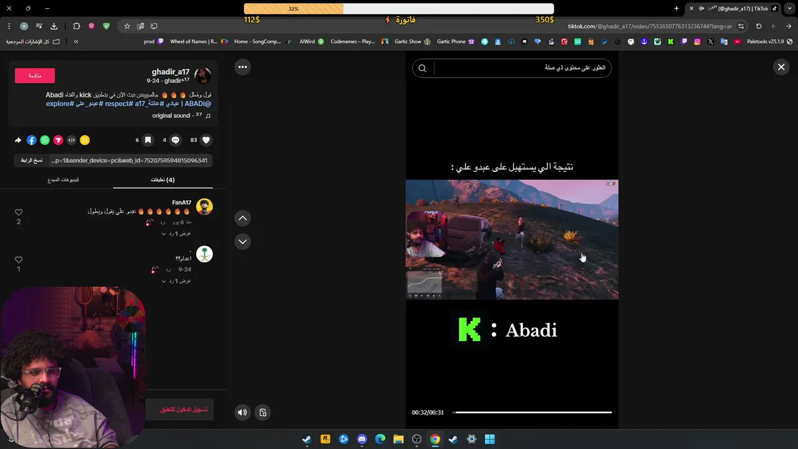Open the ghadir_a17 username link

coord(170,72)
